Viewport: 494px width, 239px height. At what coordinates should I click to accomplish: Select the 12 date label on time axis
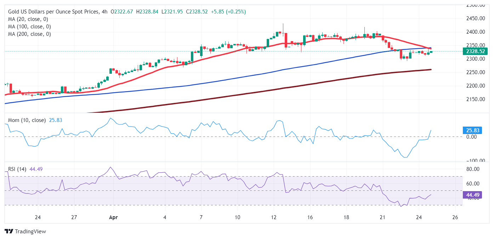[273, 217]
